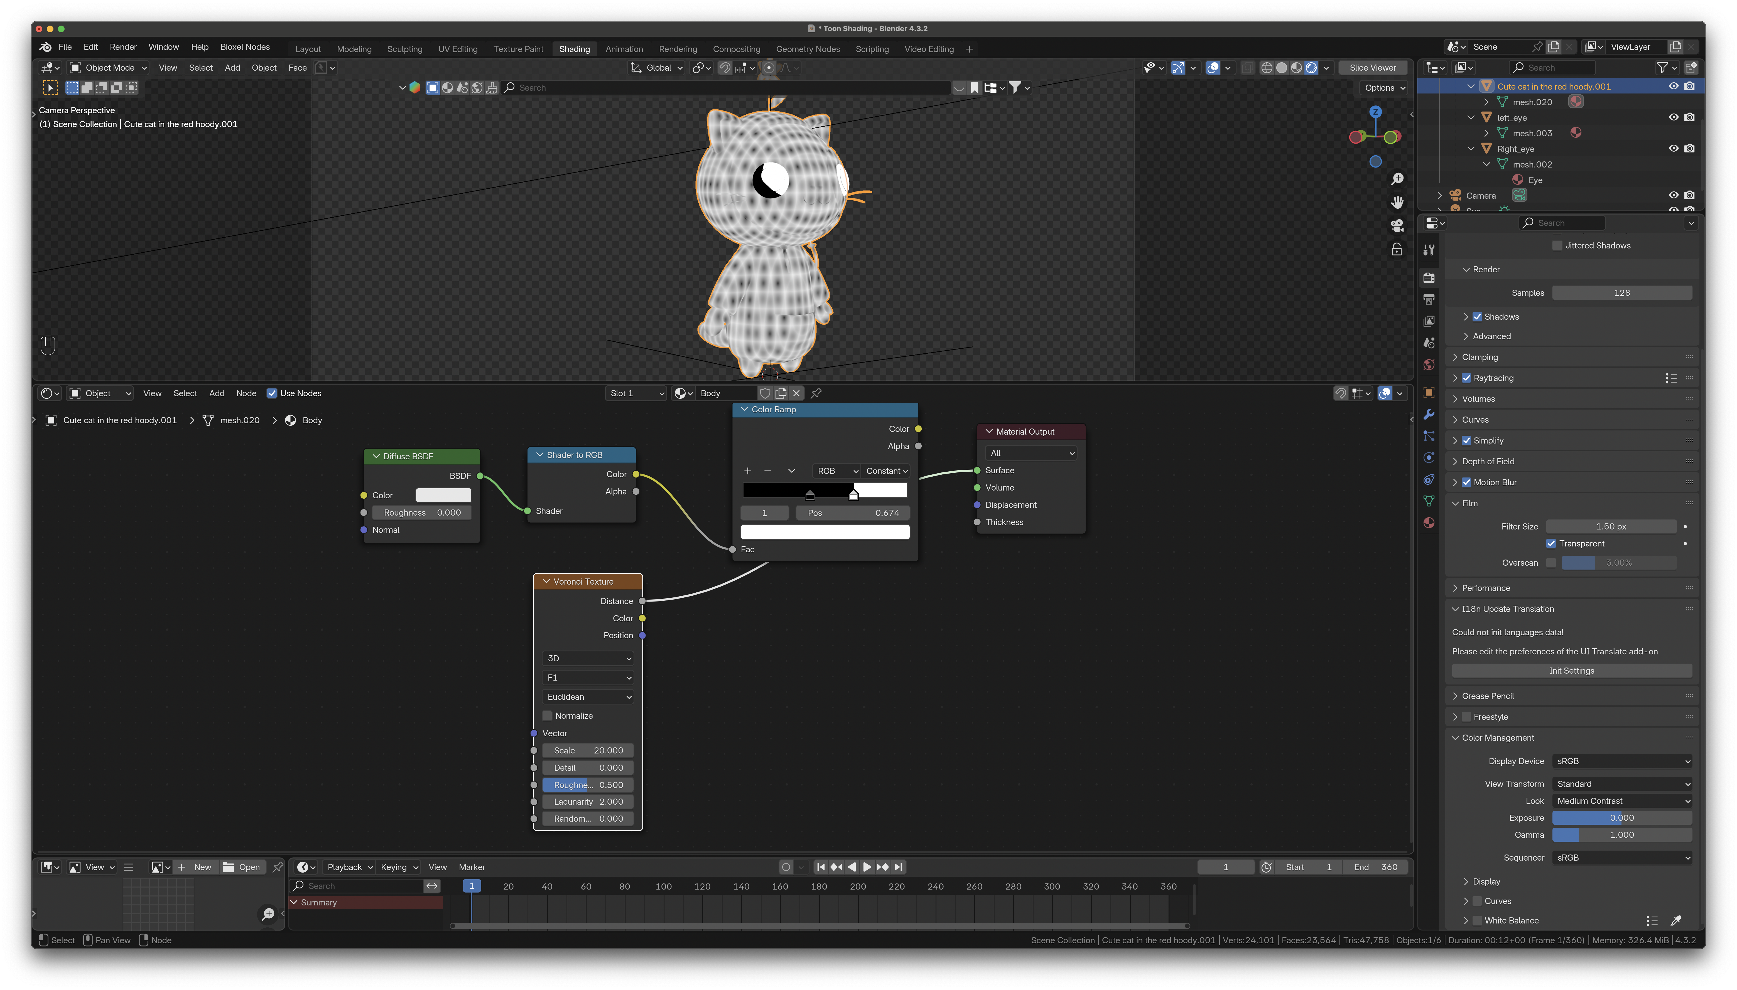Click the viewport zoom magnifier icon
Viewport: 1737px width, 990px height.
click(x=1397, y=179)
